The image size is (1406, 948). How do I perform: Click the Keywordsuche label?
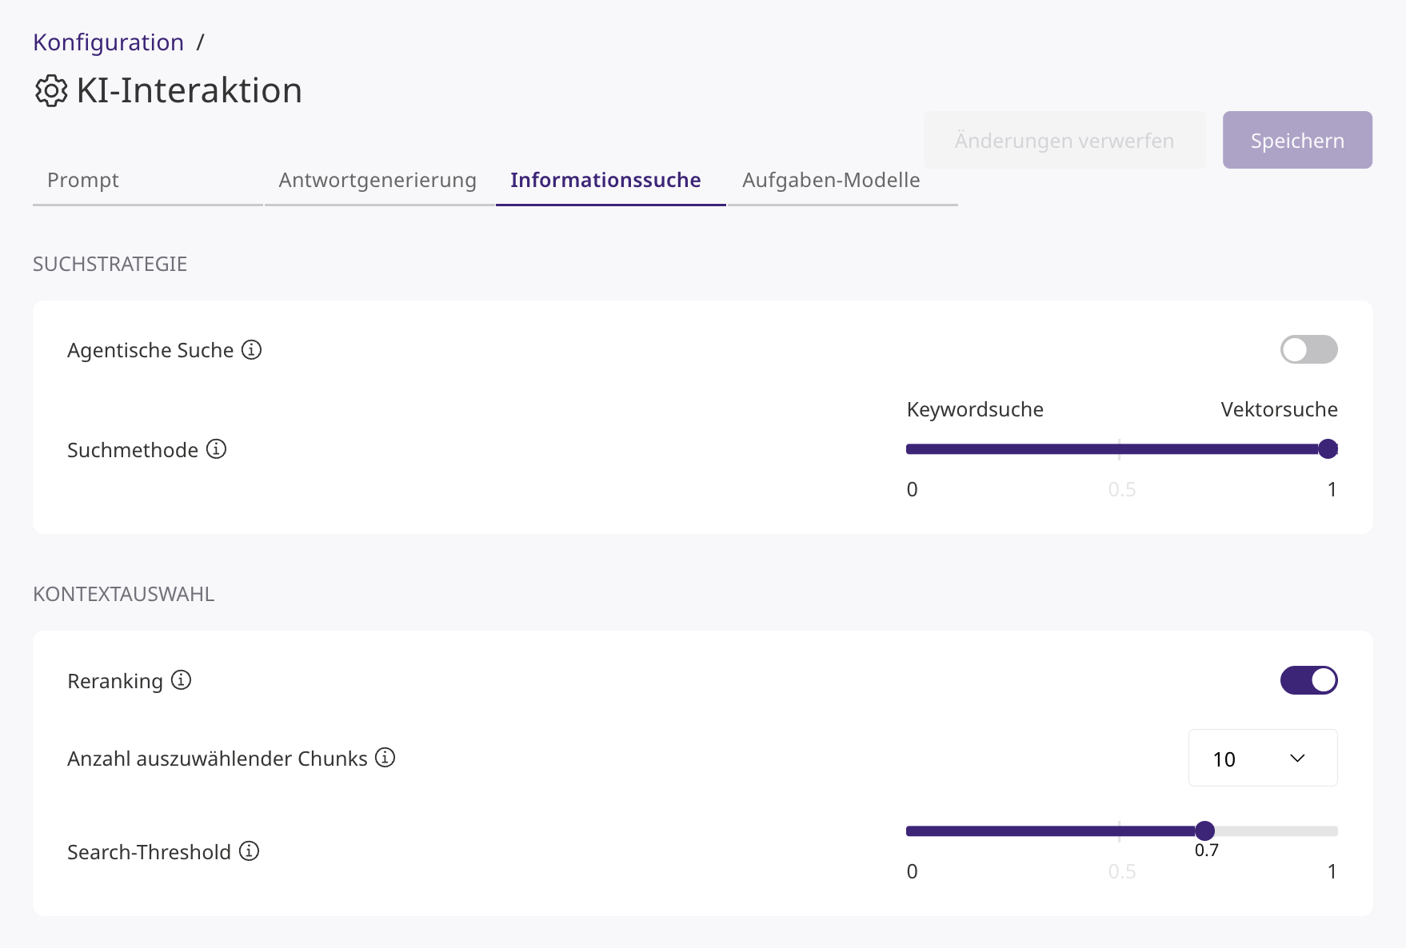pyautogui.click(x=975, y=409)
